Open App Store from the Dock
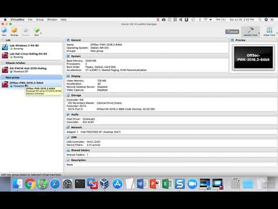 (117, 183)
